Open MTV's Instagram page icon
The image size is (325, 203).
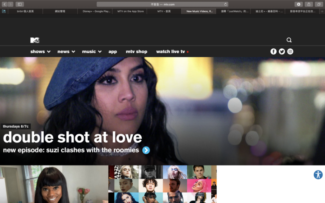pos(290,51)
